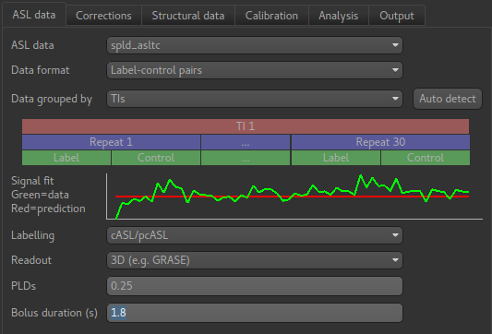
Task: Click the ASL data tab
Action: tap(34, 15)
